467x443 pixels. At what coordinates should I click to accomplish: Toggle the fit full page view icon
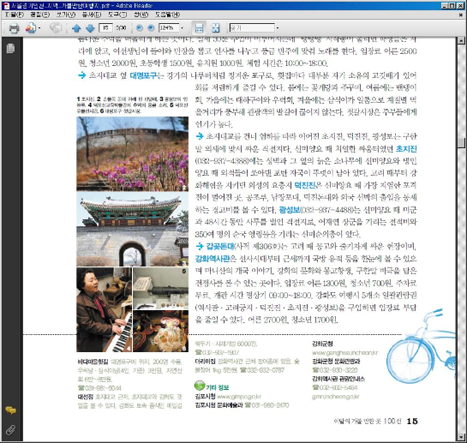[216, 28]
